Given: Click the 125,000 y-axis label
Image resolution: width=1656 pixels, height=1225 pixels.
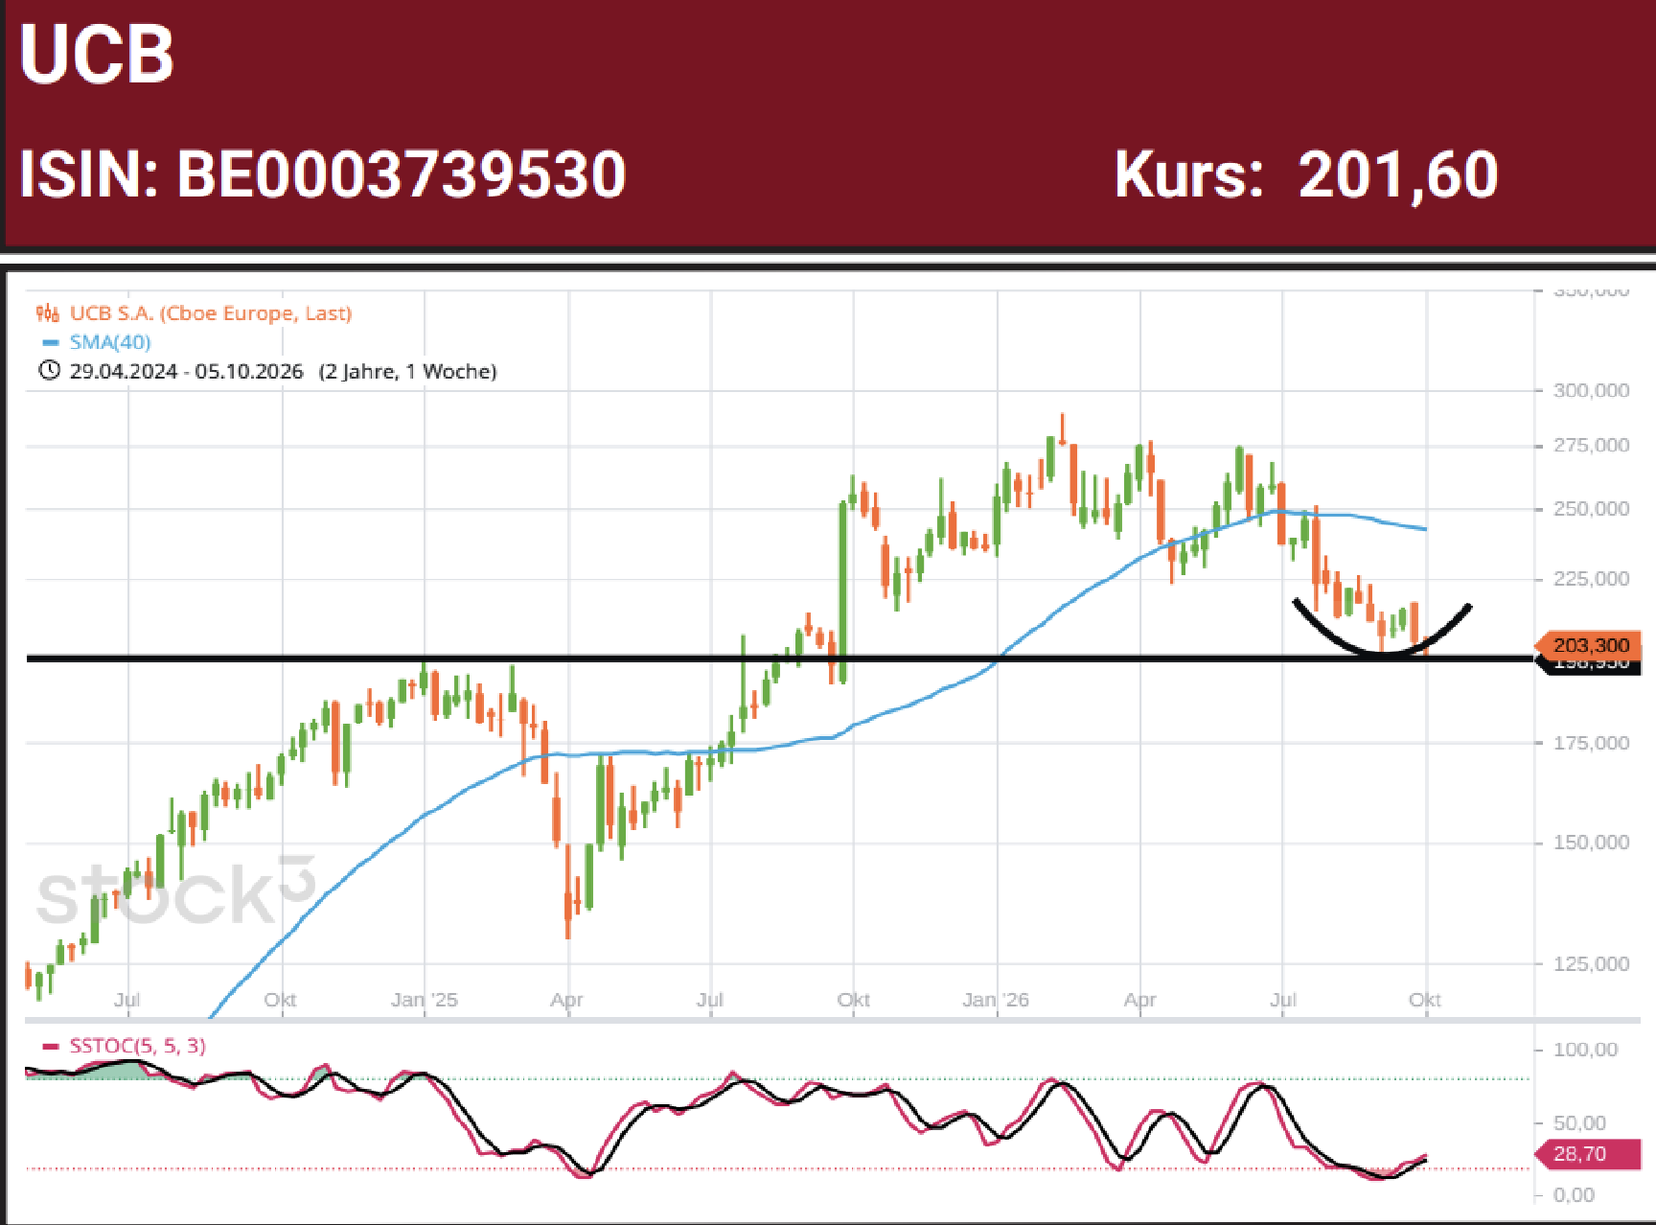Looking at the screenshot, I should click(1591, 964).
